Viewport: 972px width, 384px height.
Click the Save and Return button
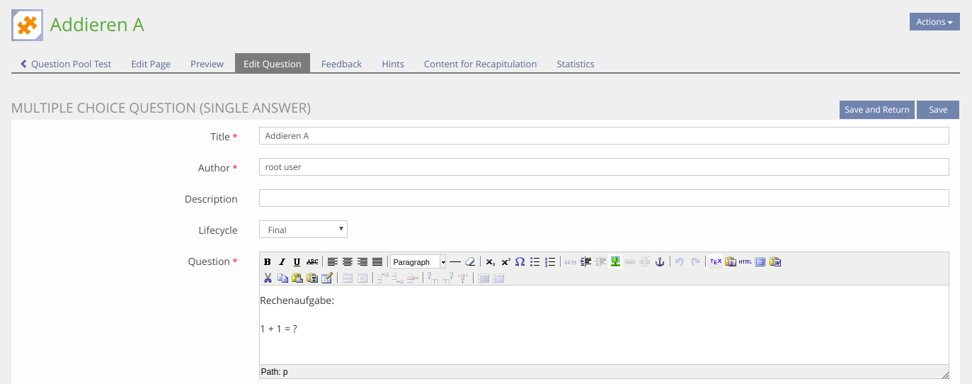876,110
